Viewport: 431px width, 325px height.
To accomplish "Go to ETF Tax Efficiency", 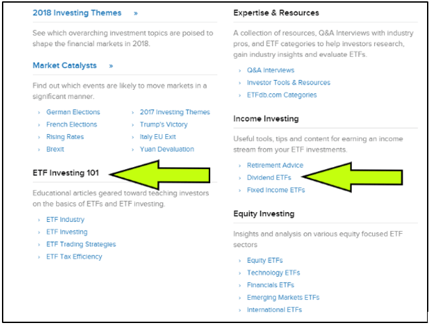I will click(x=74, y=257).
